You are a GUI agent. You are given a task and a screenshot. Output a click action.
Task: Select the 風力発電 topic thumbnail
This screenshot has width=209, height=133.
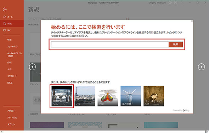pyautogui.click(x=131, y=96)
